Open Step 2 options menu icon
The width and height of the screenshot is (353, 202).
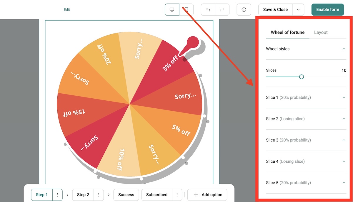point(99,195)
